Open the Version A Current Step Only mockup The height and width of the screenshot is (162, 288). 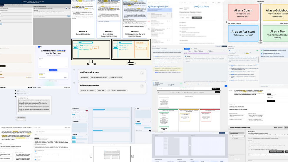(83, 19)
